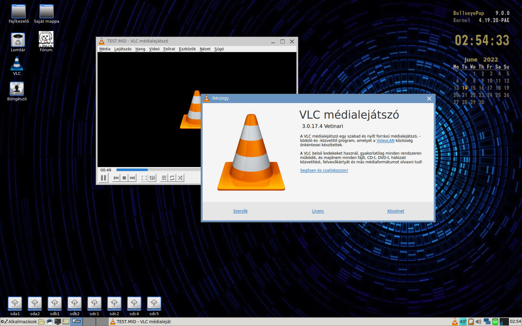Image resolution: width=522 pixels, height=326 pixels.
Task: Open the Súgó menu
Action: click(x=219, y=49)
